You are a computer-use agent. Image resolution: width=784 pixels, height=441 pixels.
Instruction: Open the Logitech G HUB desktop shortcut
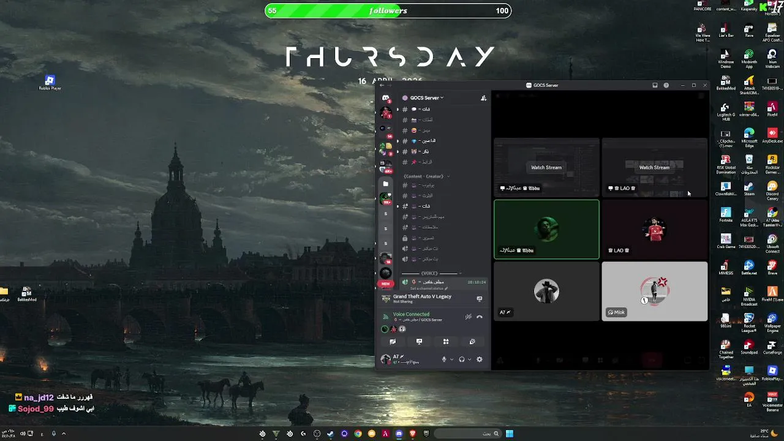click(x=726, y=111)
